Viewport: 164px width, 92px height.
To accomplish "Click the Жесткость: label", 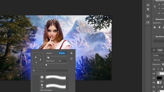I will 50,61.
